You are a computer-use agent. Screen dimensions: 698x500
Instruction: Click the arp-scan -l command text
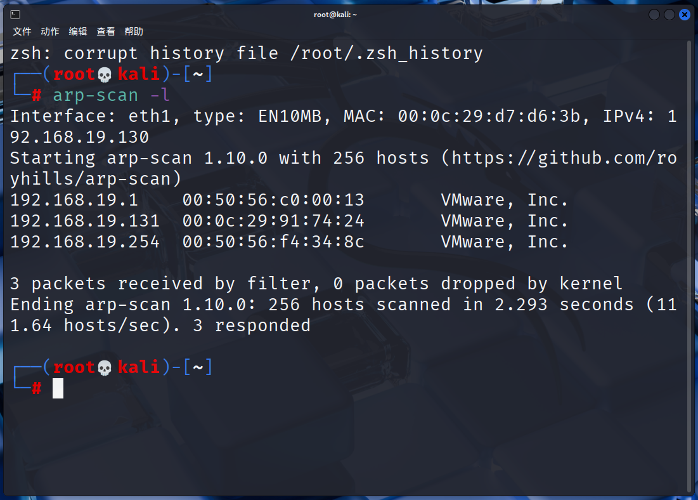112,95
